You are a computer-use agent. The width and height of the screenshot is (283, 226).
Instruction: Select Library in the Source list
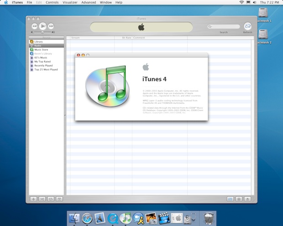pyautogui.click(x=47, y=41)
